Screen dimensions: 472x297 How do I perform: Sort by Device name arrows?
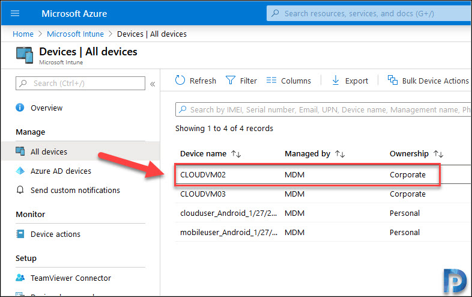(236, 154)
